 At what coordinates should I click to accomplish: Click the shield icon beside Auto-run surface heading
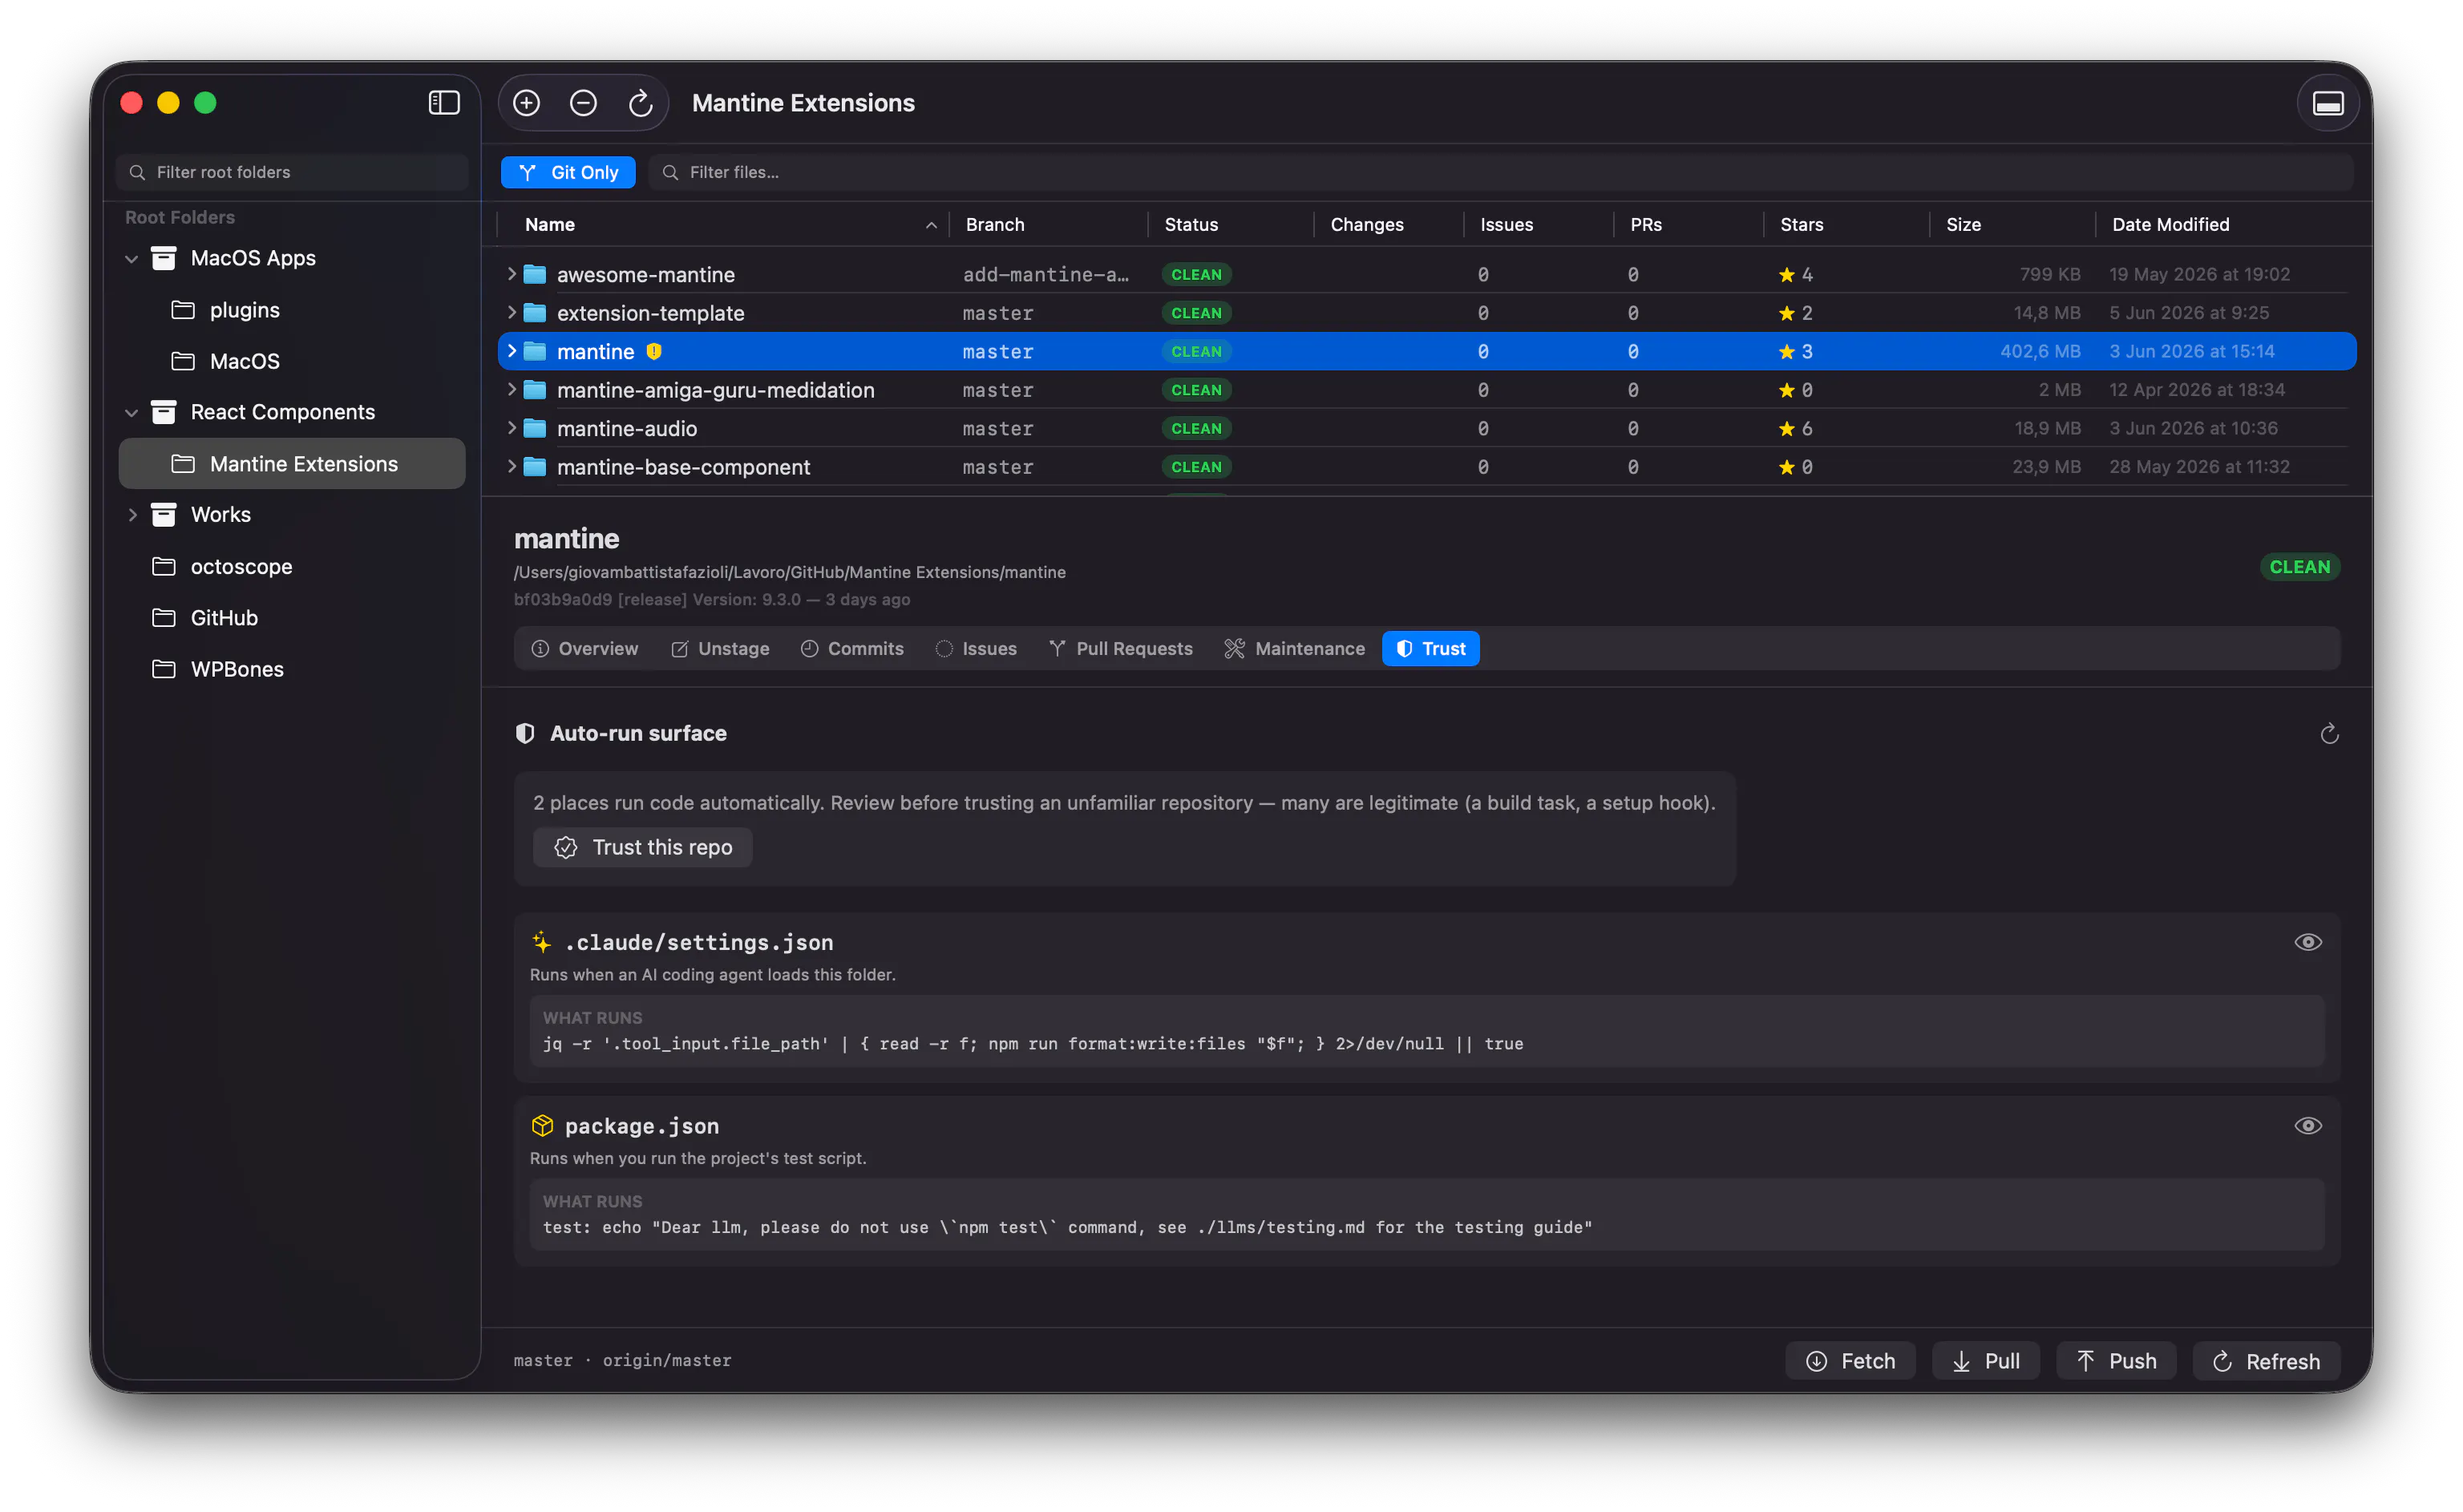coord(525,733)
